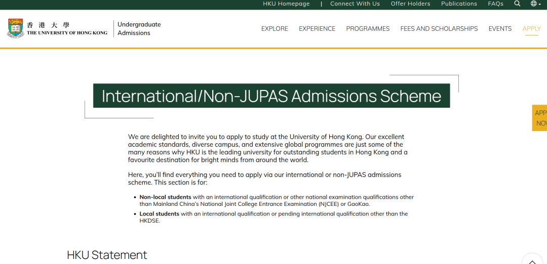547x264 pixels.
Task: Click the HKU Statement heading
Action: [107, 255]
